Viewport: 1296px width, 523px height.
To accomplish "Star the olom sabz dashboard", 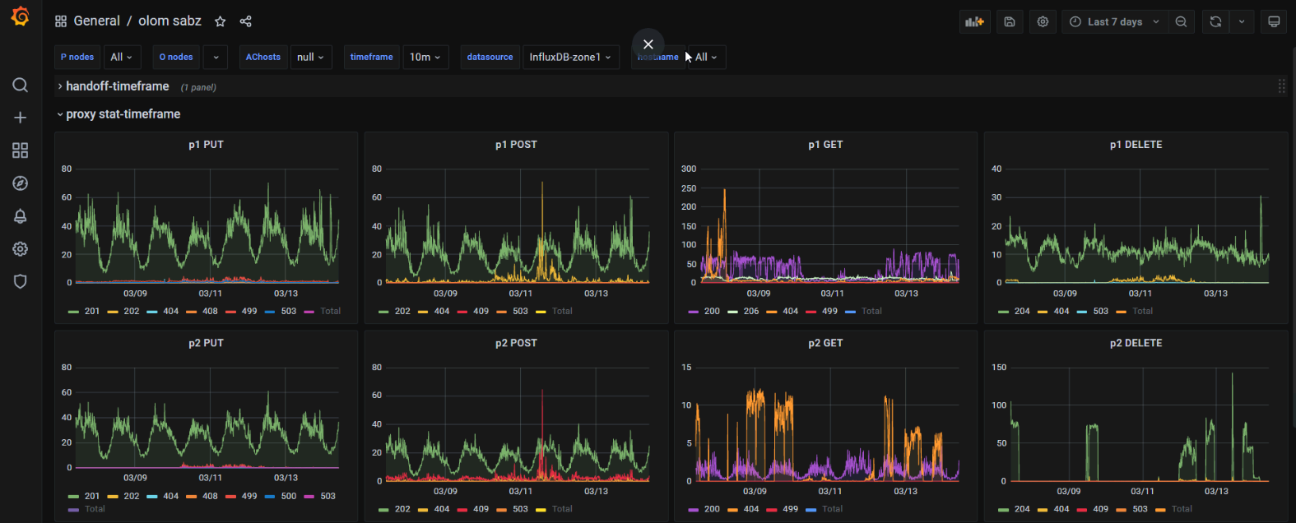I will coord(220,21).
